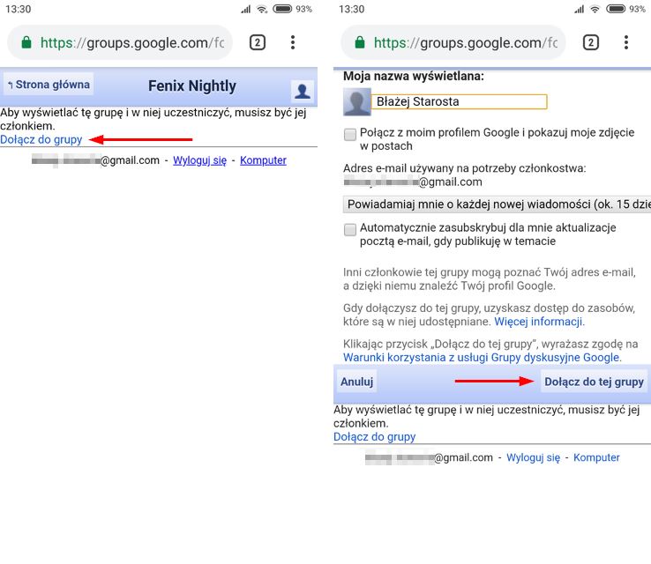The image size is (651, 564).
Task: Click Wyloguj się link in right screen
Action: tap(533, 457)
